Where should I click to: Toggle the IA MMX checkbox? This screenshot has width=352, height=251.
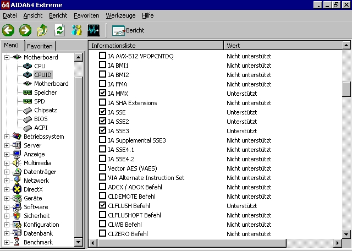102,93
